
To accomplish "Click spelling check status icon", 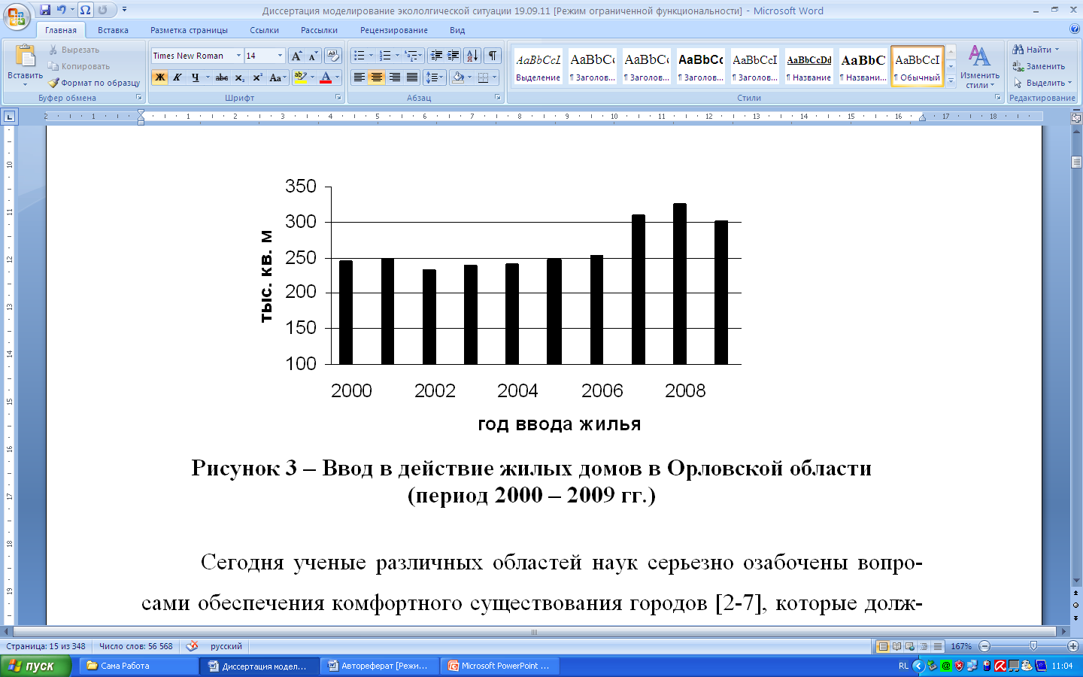I will pos(192,646).
